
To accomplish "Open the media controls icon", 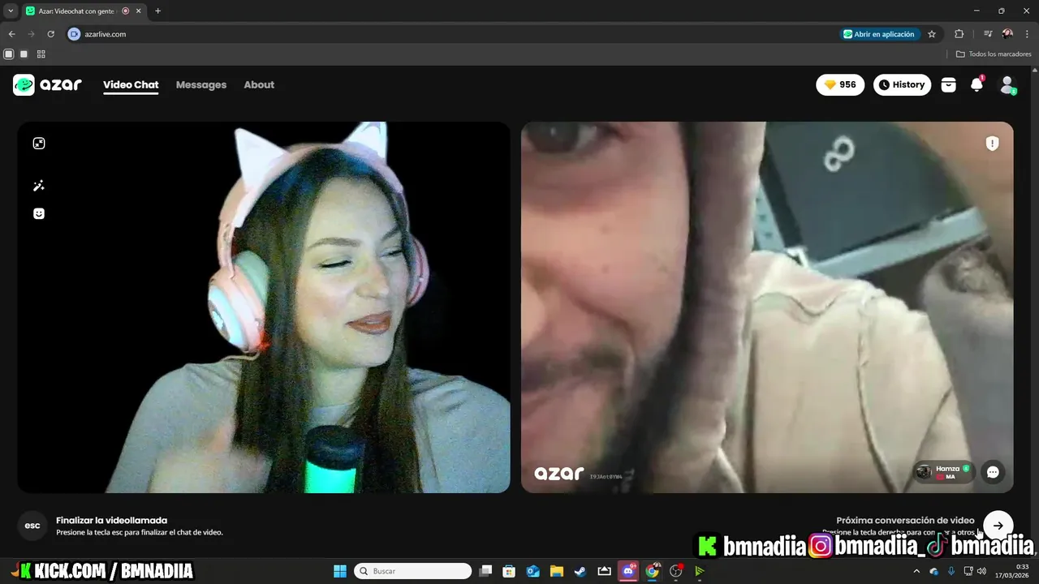I will (x=988, y=34).
